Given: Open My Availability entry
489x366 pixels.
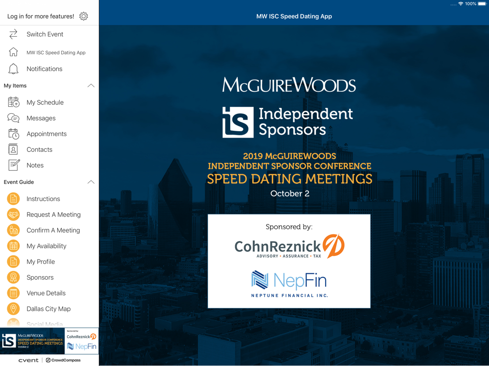Looking at the screenshot, I should 49,246.
